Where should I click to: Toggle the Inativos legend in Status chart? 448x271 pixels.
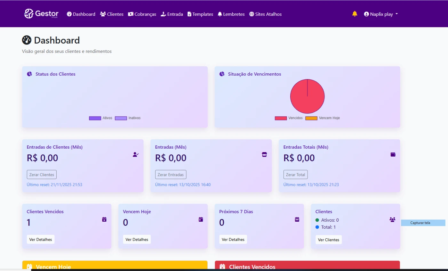click(x=128, y=118)
